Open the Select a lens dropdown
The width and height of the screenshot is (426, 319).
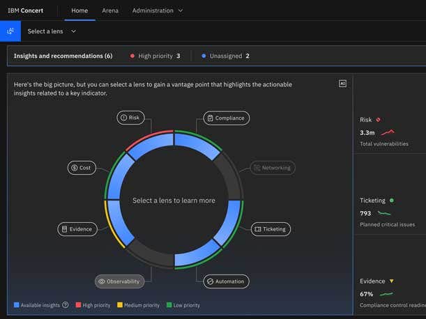coord(52,31)
